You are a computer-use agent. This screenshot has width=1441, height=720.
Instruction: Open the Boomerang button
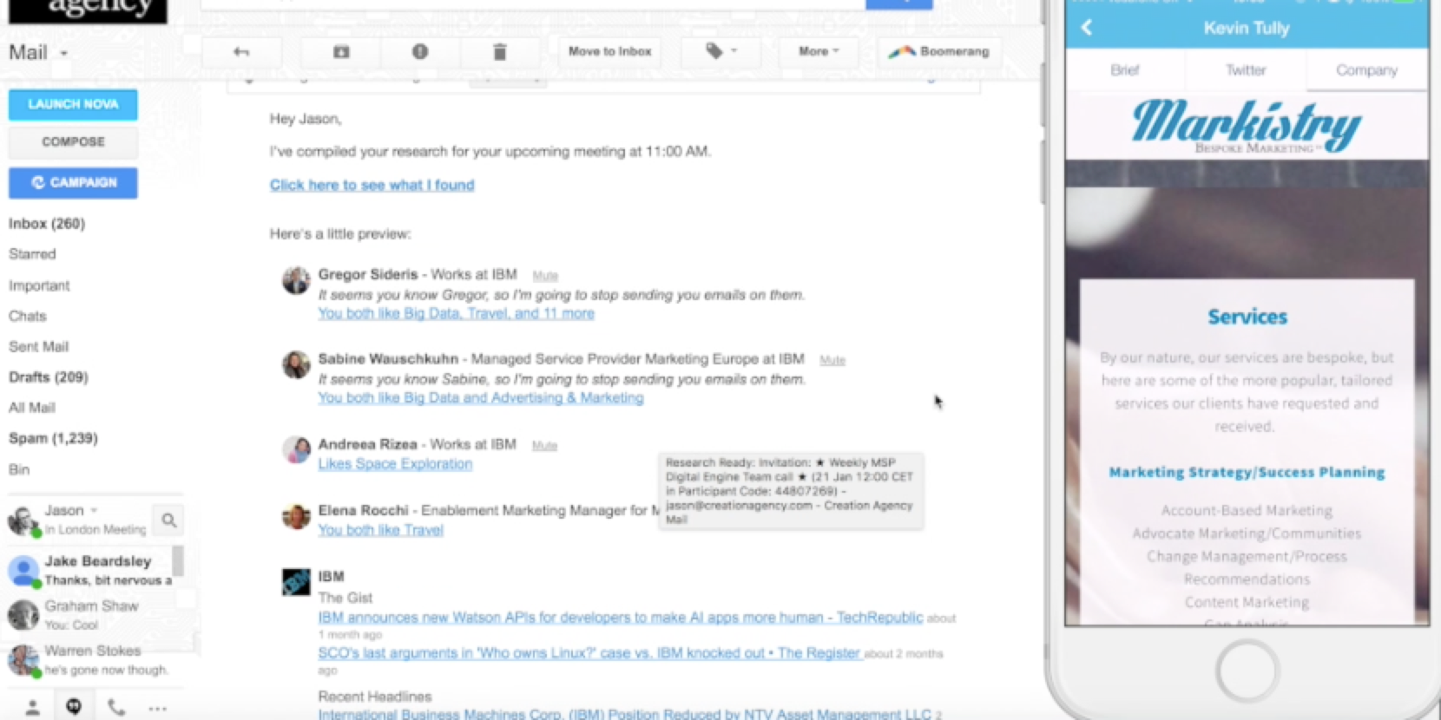coord(939,52)
